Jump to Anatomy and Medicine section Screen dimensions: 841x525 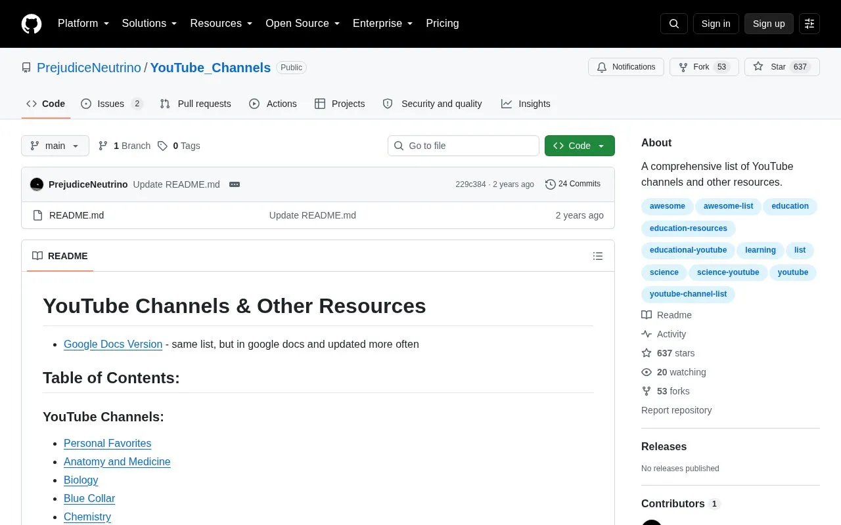[x=117, y=462]
